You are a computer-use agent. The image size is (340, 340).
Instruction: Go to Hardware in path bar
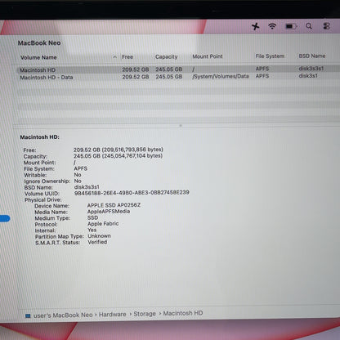click(x=112, y=315)
